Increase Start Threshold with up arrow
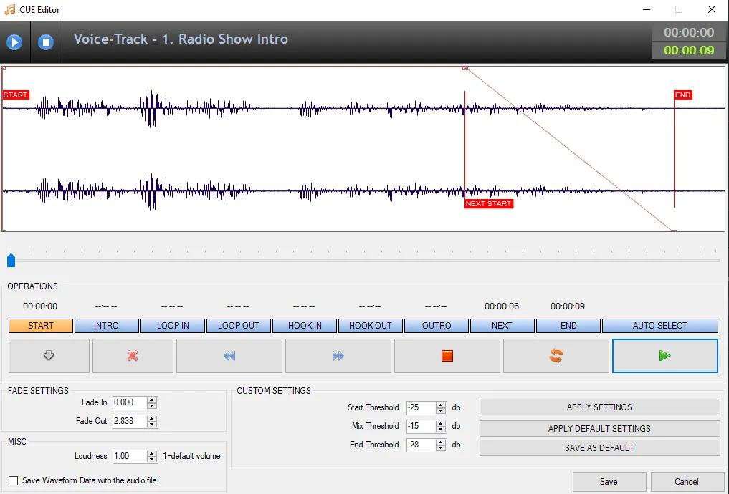 (x=441, y=405)
